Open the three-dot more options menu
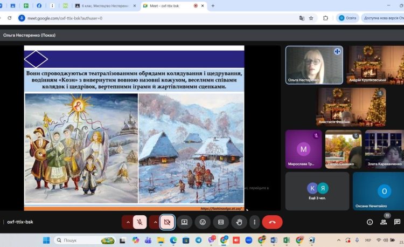 coord(254,222)
